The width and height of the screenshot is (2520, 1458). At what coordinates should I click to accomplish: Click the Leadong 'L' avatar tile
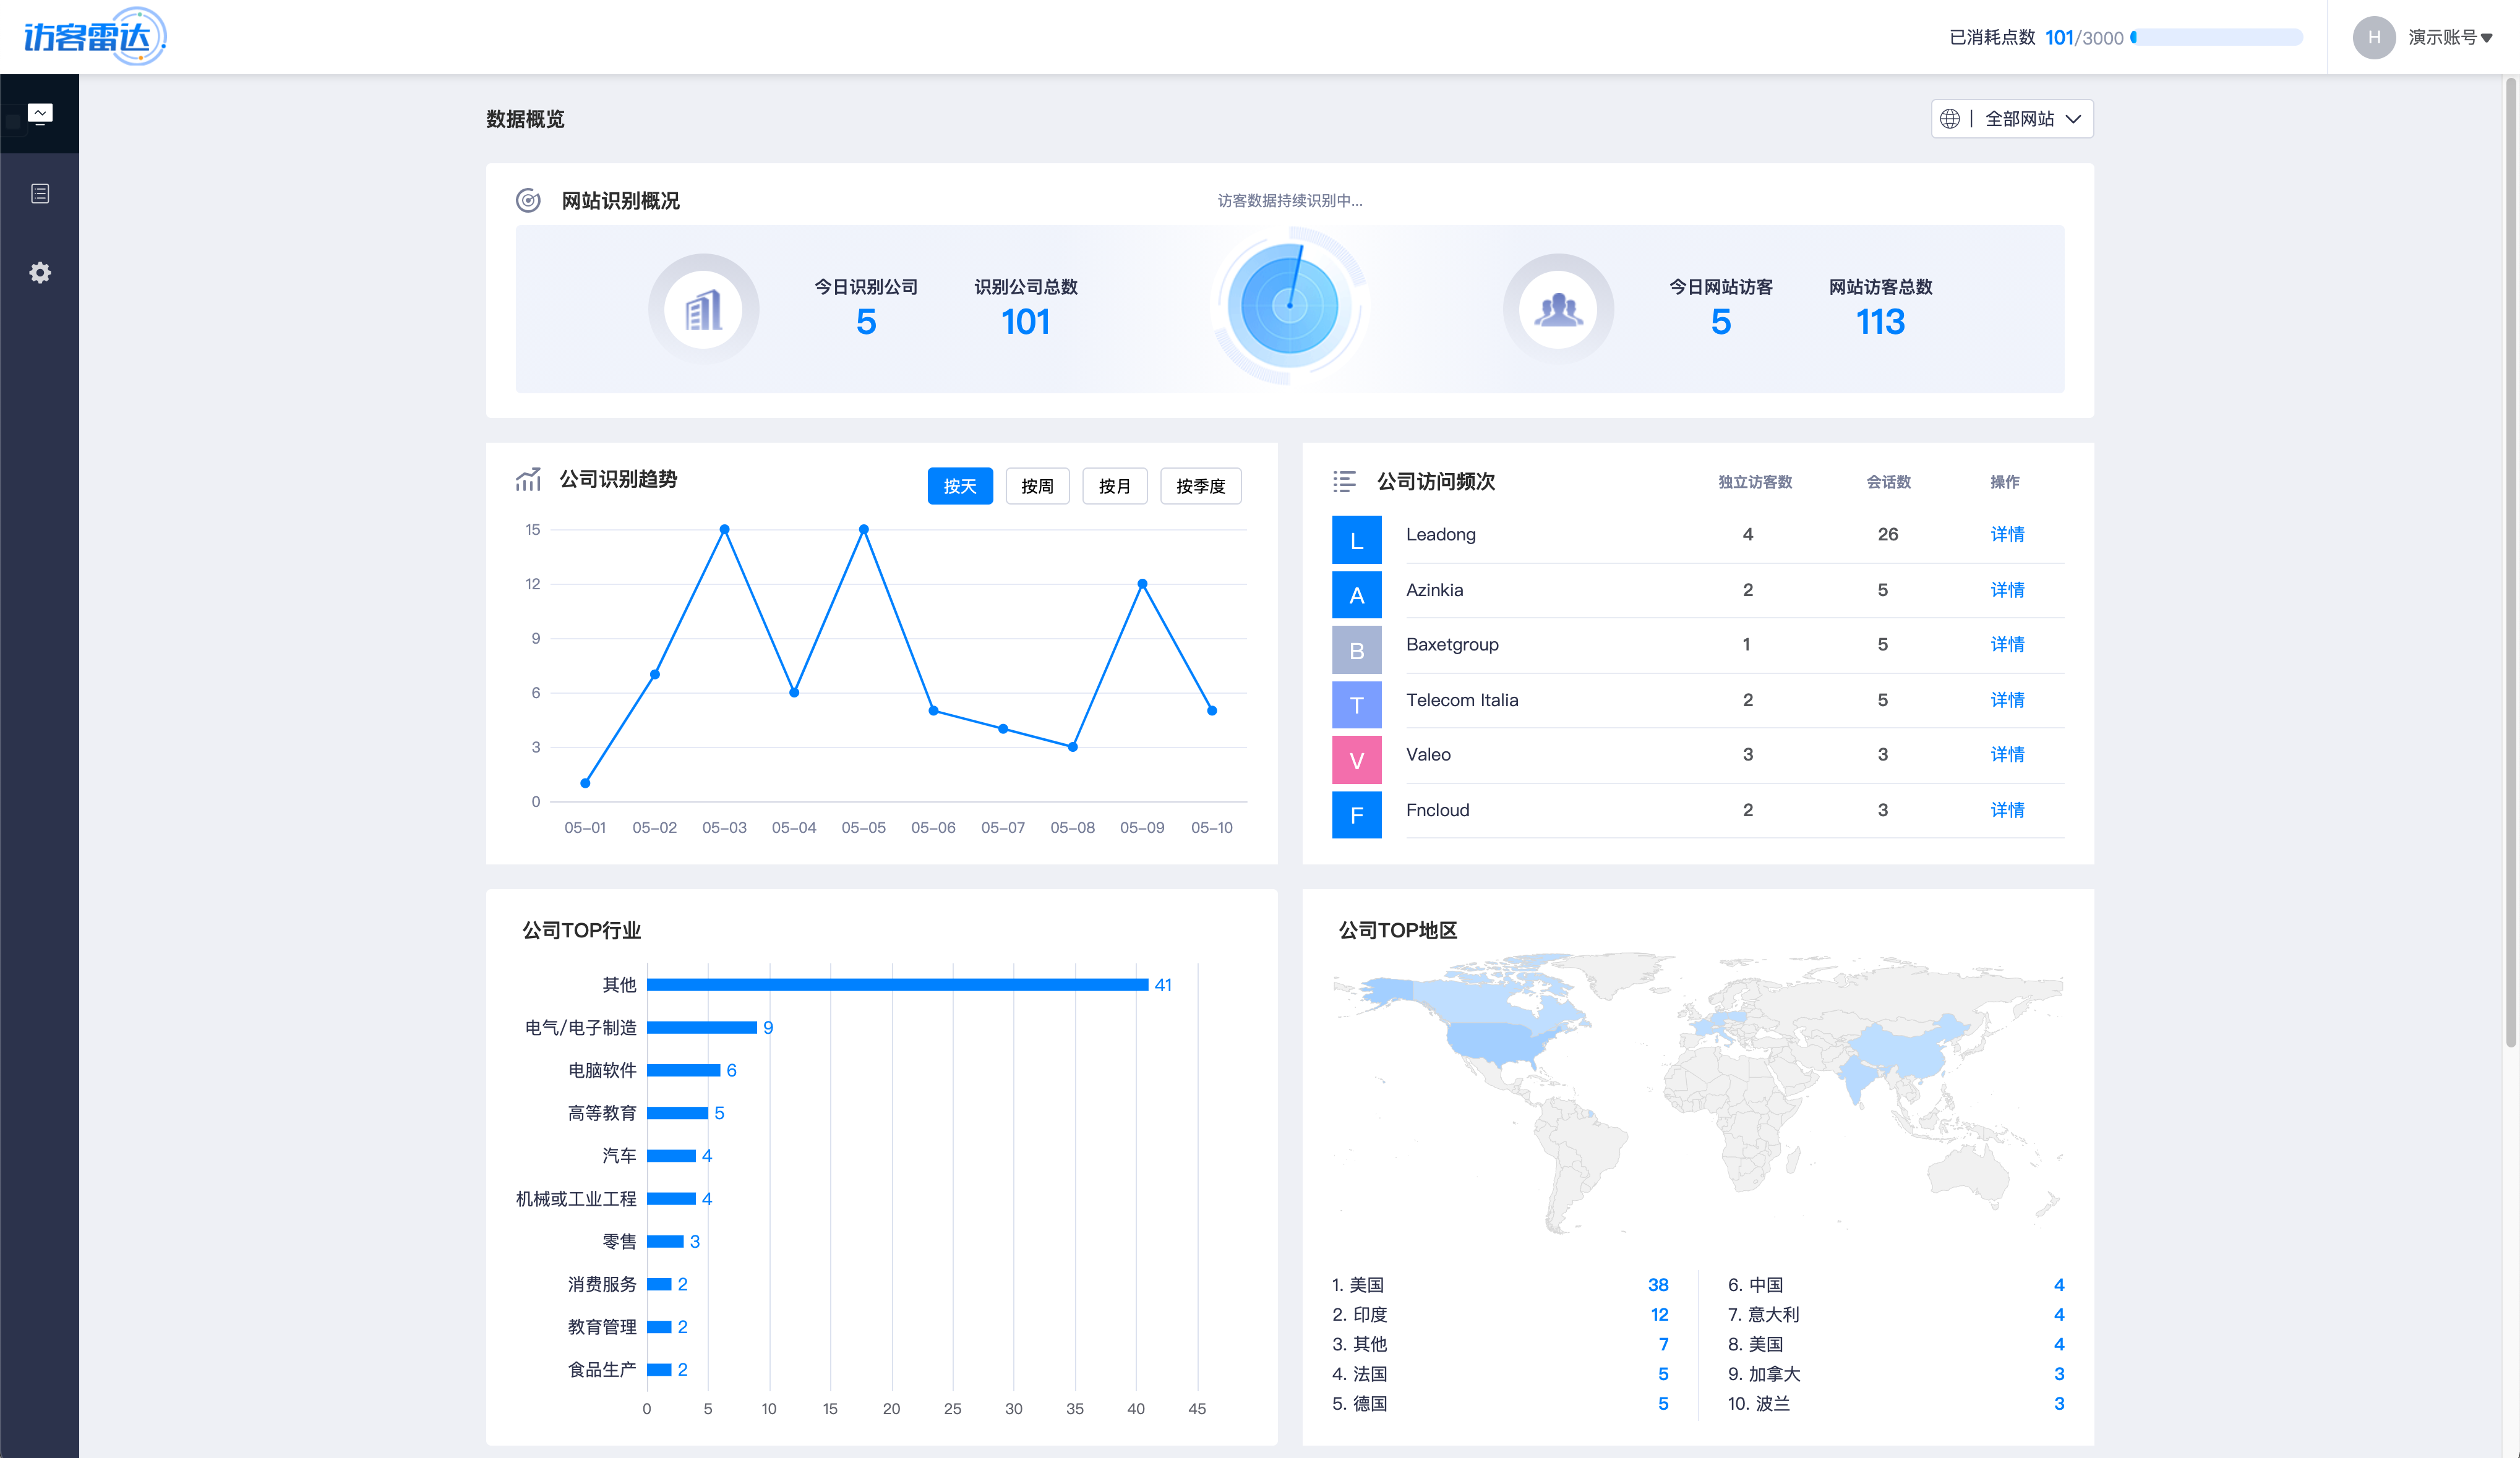[1356, 540]
